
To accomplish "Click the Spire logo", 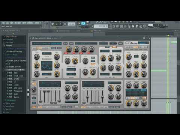I will coord(132,43).
